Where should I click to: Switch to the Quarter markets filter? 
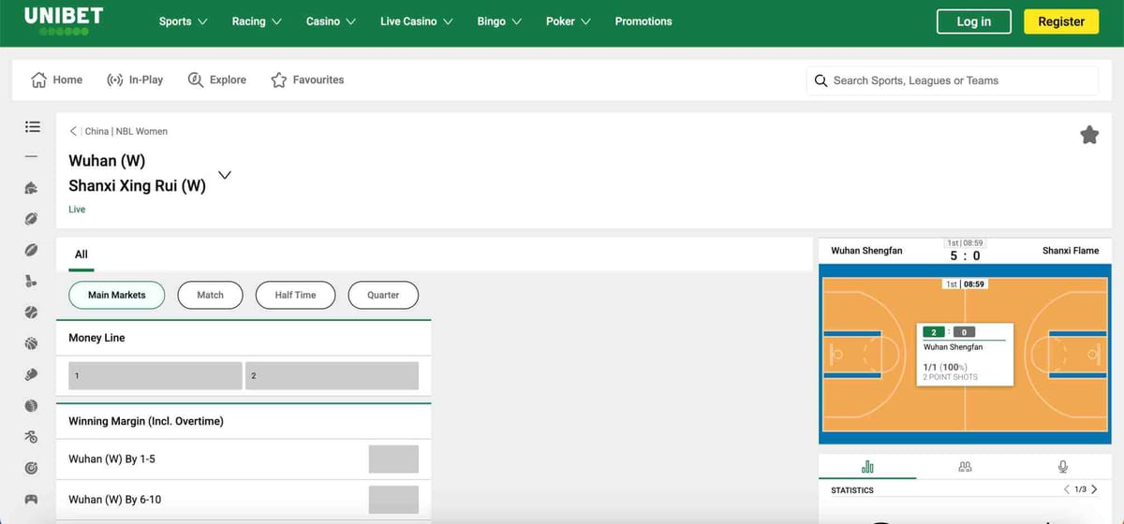[383, 295]
